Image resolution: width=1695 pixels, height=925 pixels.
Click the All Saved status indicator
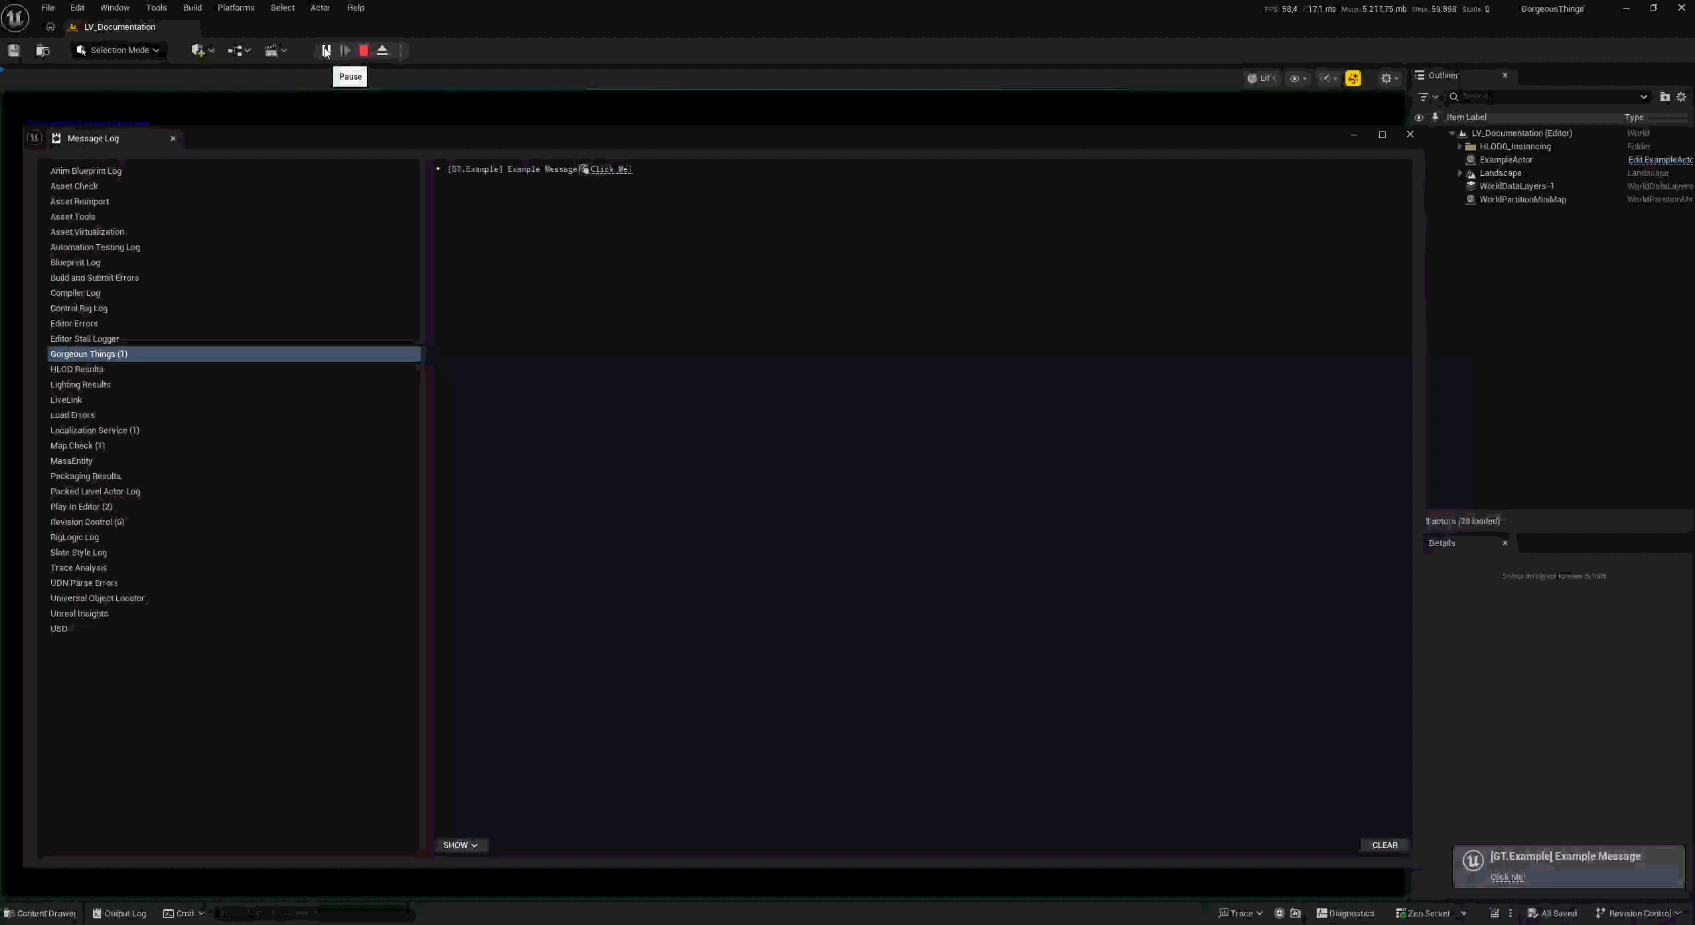click(1552, 914)
